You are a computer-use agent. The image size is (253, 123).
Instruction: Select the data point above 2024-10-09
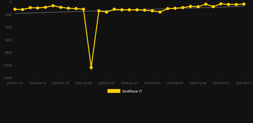[83, 9]
